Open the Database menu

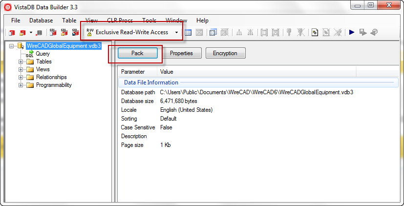coord(41,21)
